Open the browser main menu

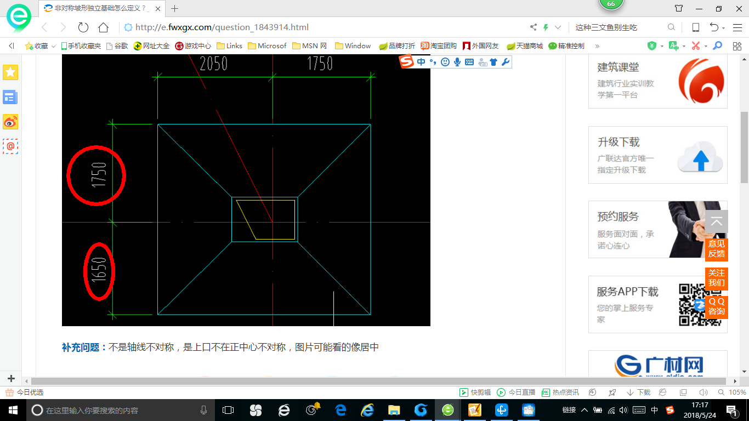point(737,27)
